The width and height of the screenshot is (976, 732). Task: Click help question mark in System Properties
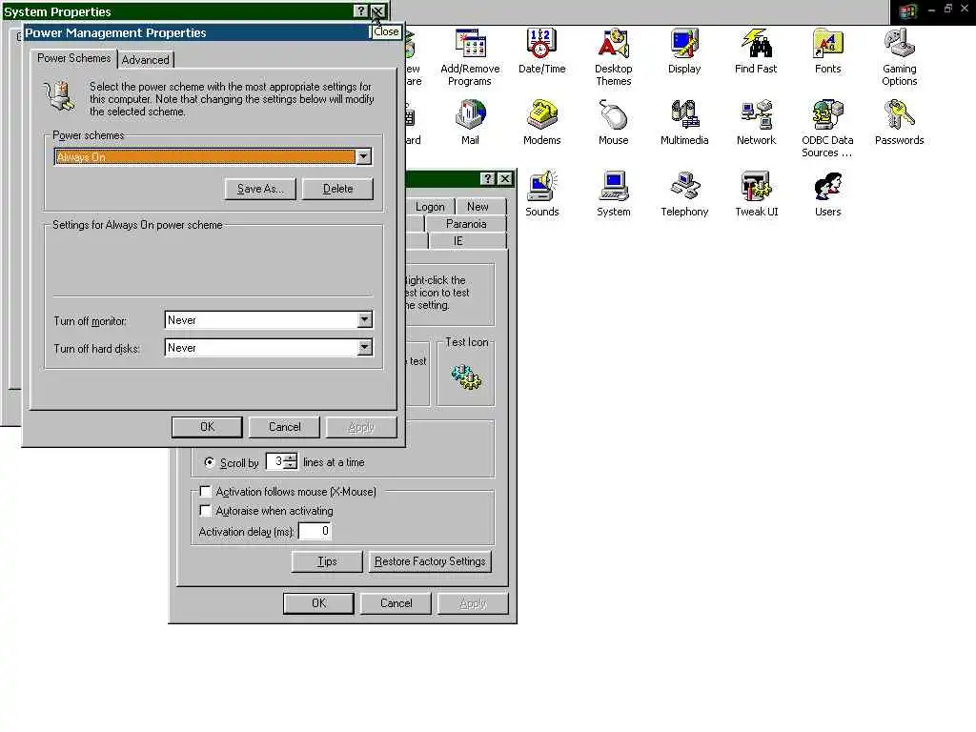click(x=360, y=11)
